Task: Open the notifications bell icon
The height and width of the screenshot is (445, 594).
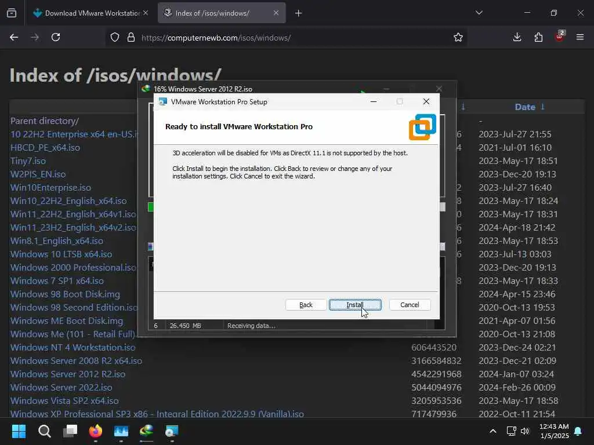Action: tap(578, 431)
